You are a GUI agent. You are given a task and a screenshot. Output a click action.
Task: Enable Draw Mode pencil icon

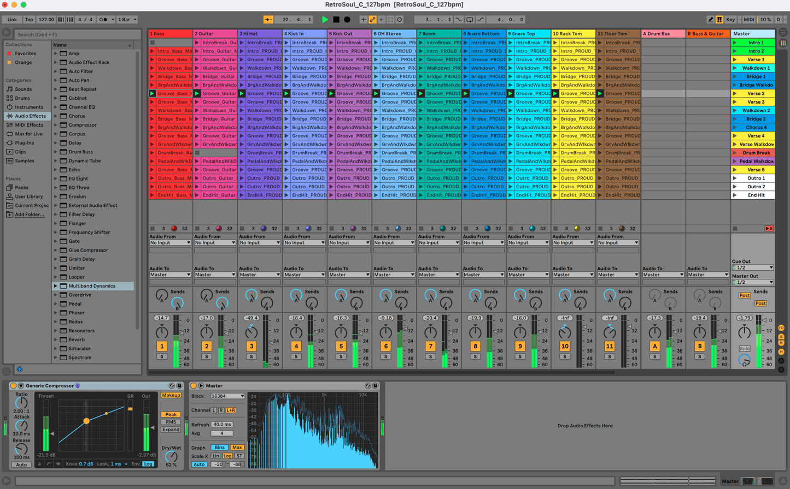coord(710,20)
